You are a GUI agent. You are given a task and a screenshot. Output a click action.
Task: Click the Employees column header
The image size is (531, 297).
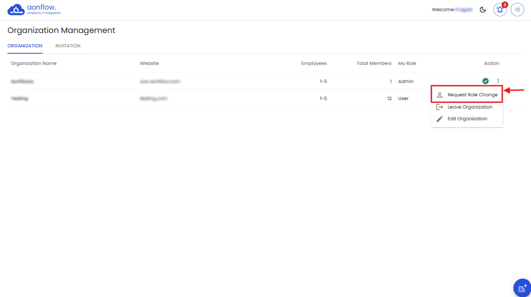314,63
